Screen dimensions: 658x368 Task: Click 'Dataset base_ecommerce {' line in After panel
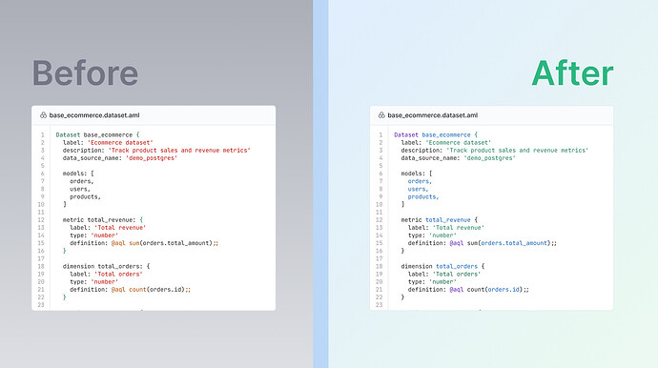436,134
